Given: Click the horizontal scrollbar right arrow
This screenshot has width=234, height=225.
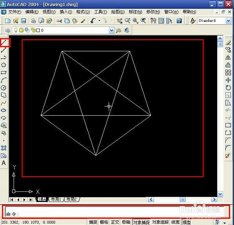Looking at the screenshot, I should pyautogui.click(x=214, y=199).
